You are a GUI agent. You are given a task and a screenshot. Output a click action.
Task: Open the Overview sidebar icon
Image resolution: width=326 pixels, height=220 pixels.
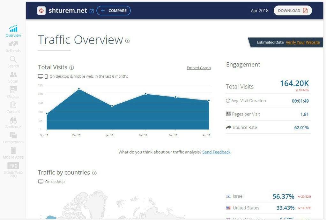(x=13, y=29)
